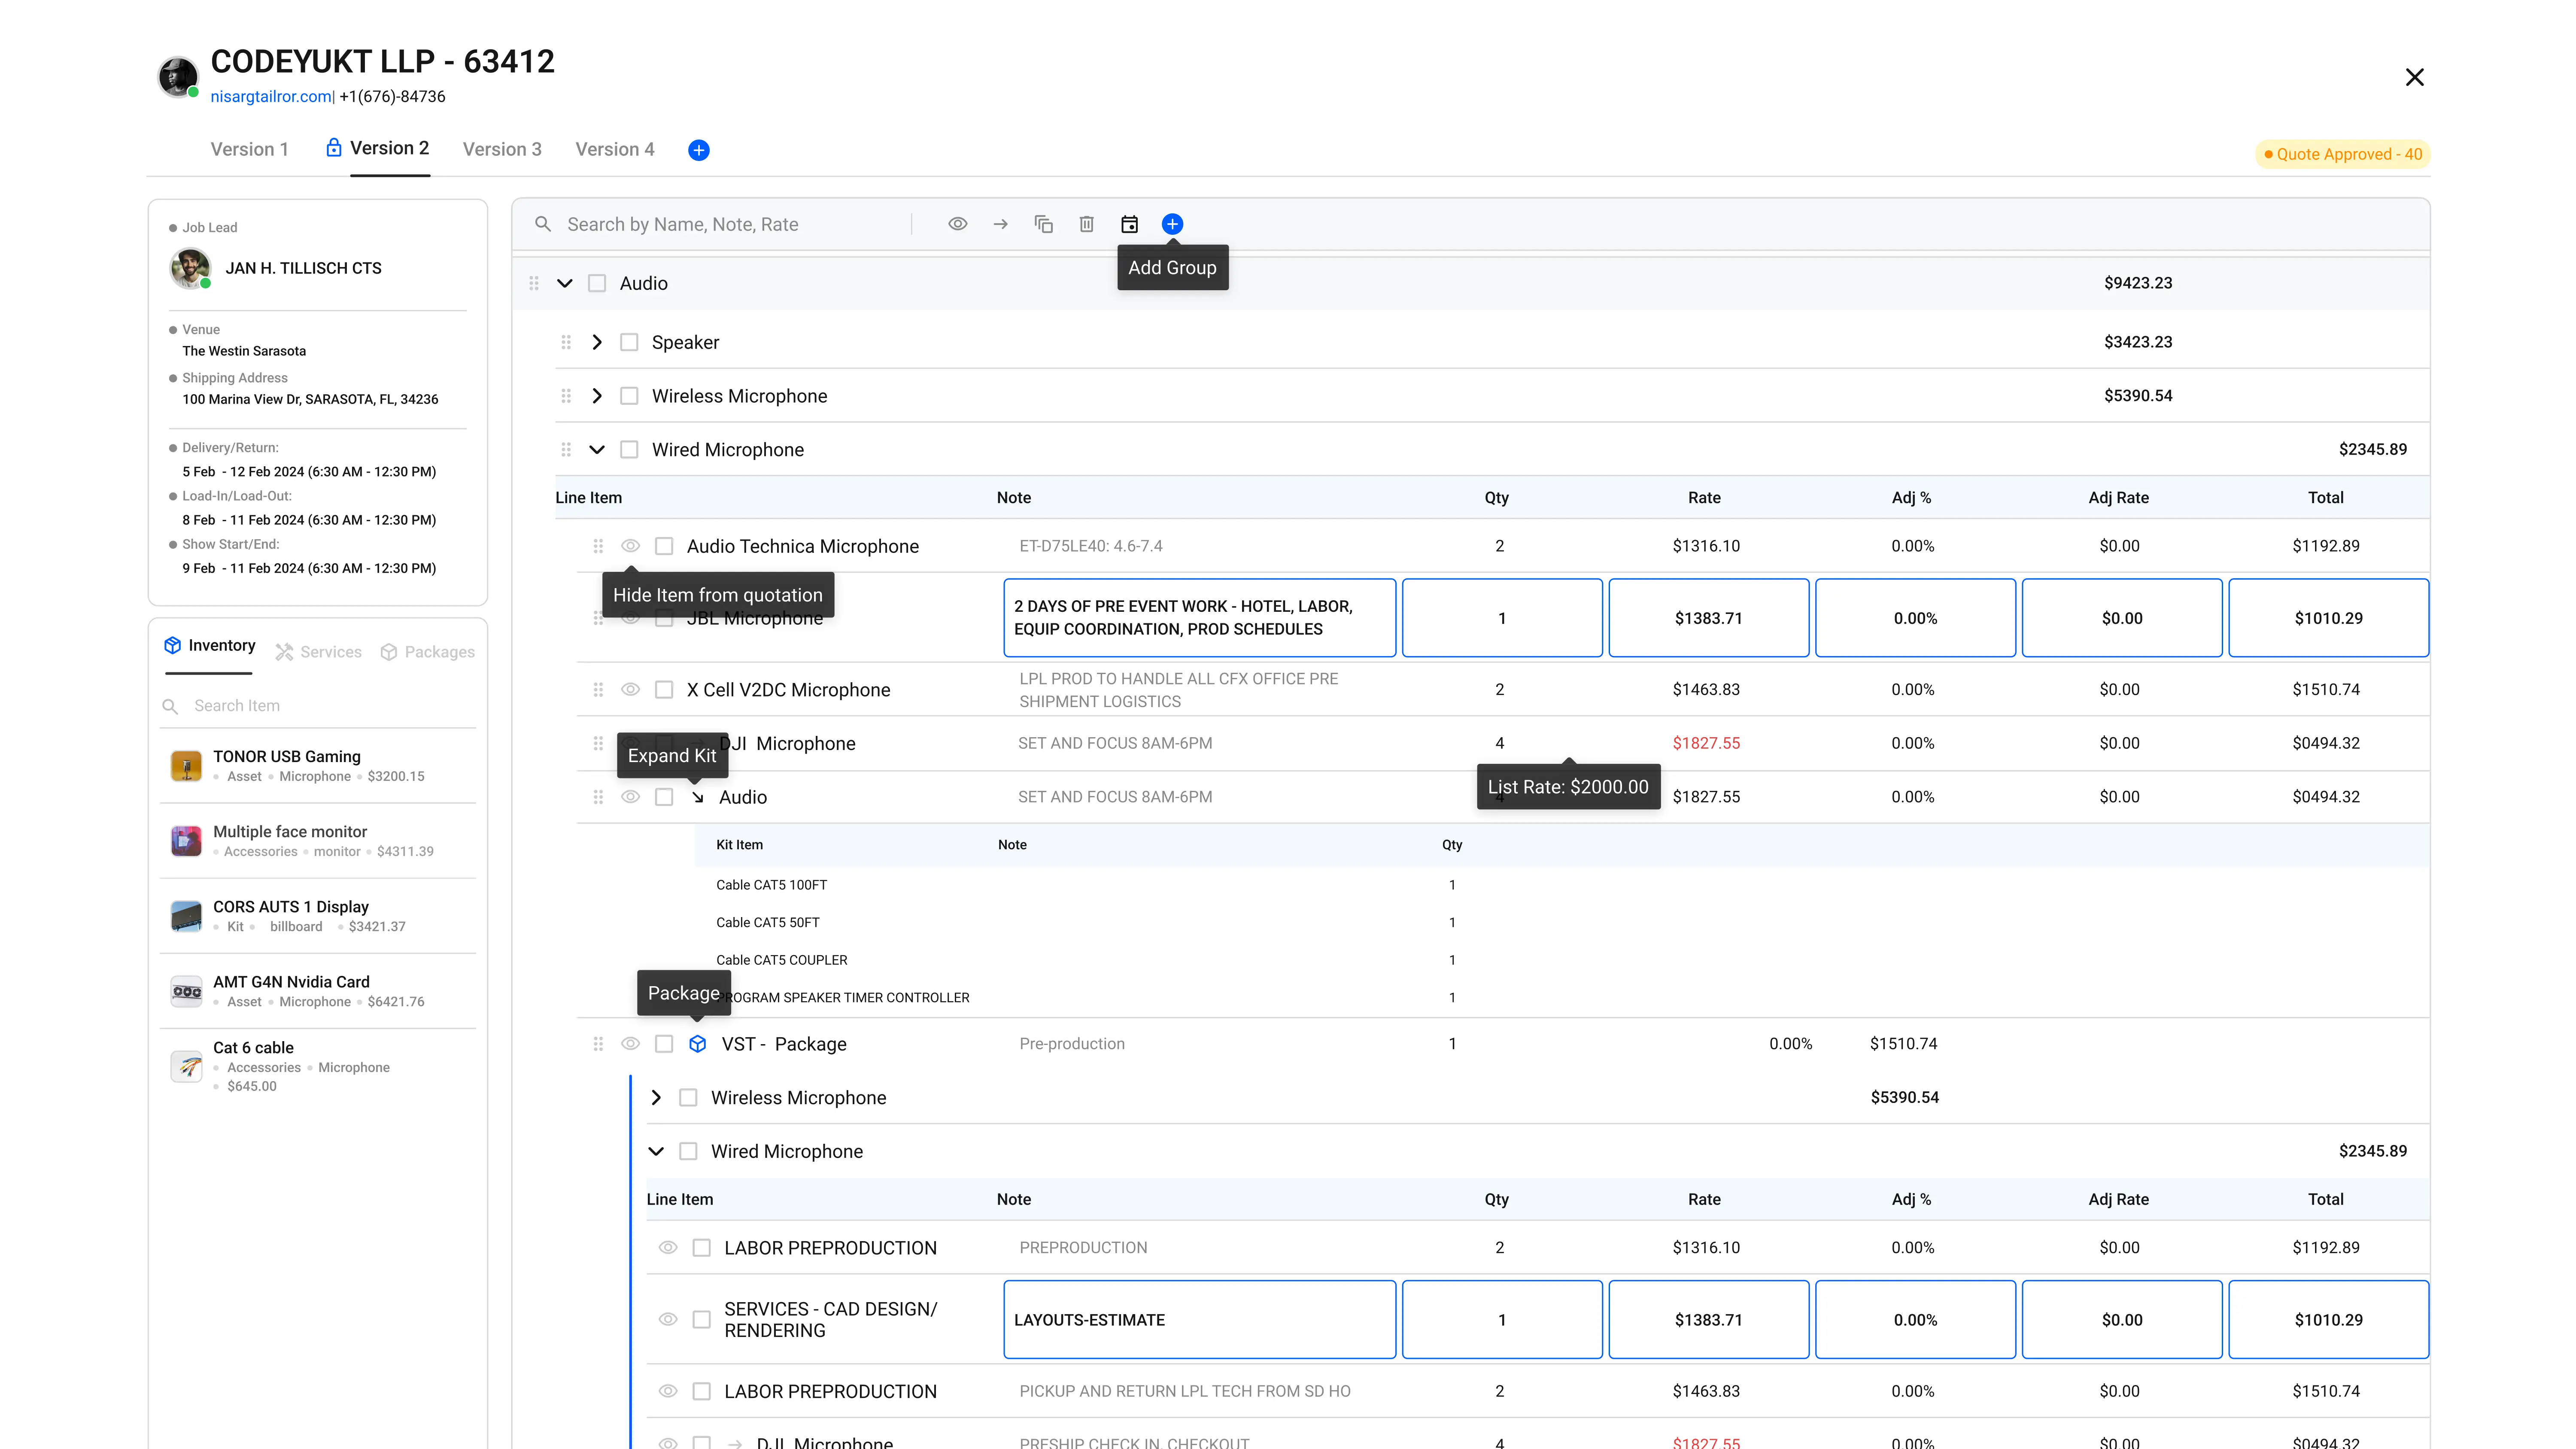Click the search magnifier icon in toolbar

click(x=543, y=224)
